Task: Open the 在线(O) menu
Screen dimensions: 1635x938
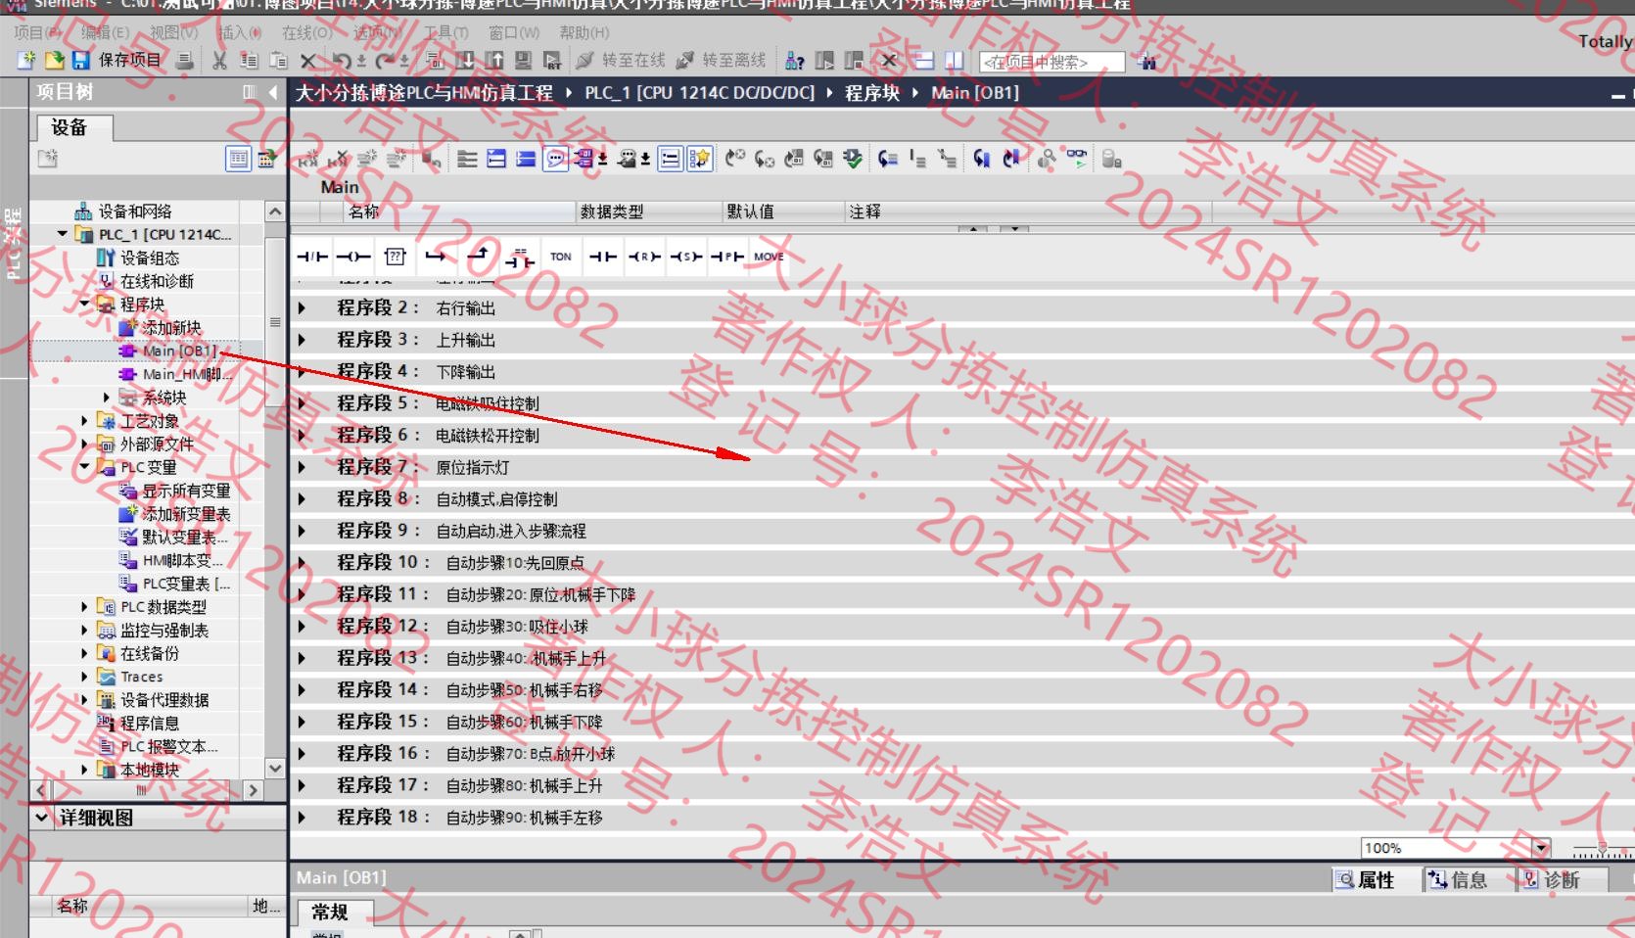Action: point(306,32)
